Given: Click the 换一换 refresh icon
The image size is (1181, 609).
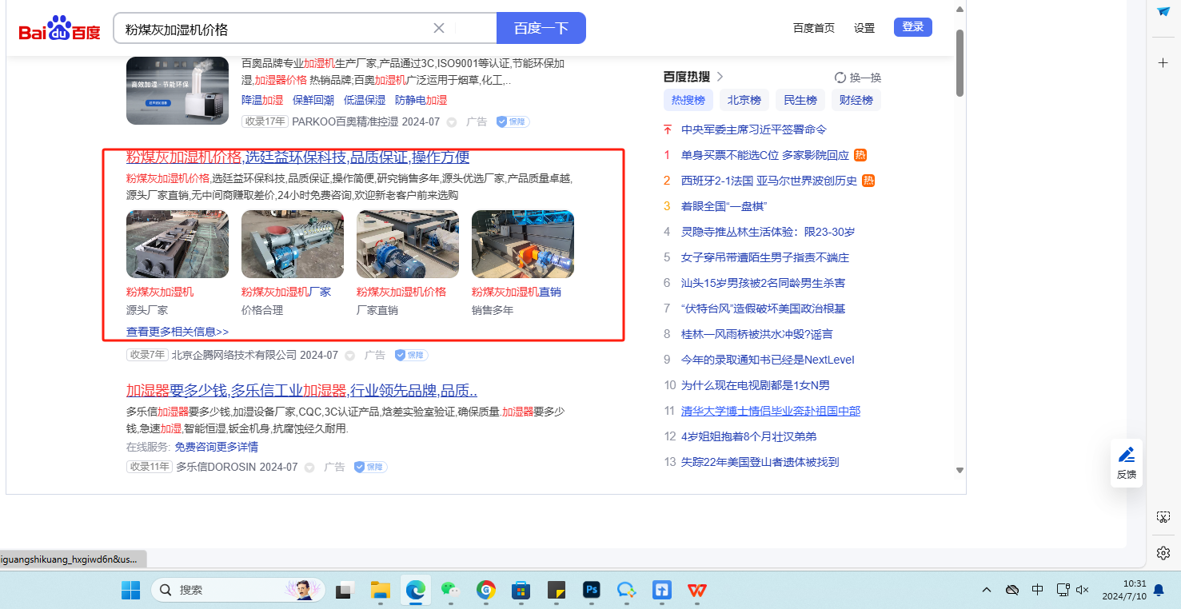Looking at the screenshot, I should 840,78.
